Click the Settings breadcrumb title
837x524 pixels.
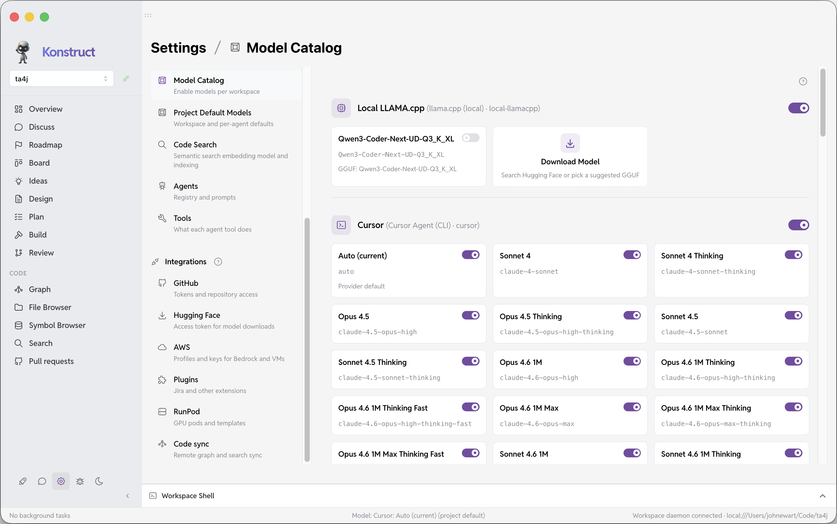178,48
